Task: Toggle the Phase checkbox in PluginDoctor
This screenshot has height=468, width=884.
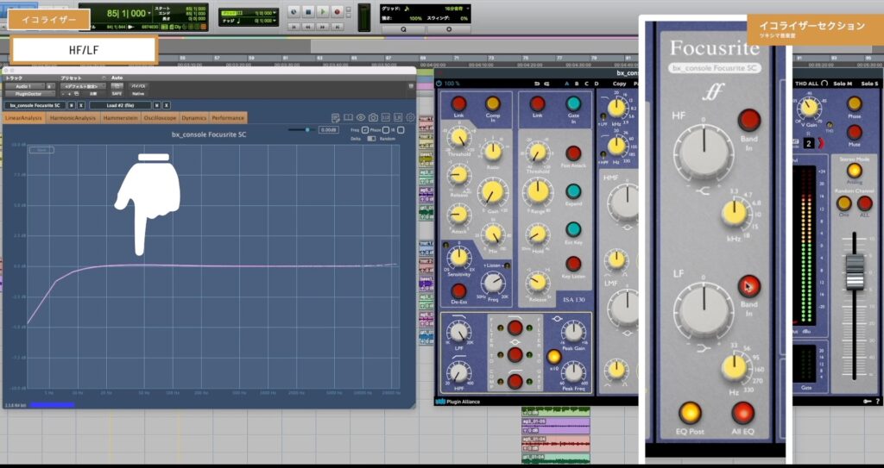Action: click(386, 130)
